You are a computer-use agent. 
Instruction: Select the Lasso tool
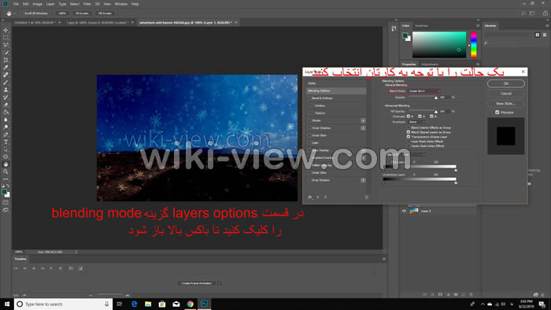pyautogui.click(x=6, y=45)
